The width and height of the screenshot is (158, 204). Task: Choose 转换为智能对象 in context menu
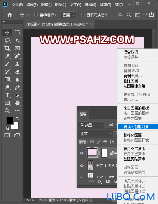(x=138, y=127)
